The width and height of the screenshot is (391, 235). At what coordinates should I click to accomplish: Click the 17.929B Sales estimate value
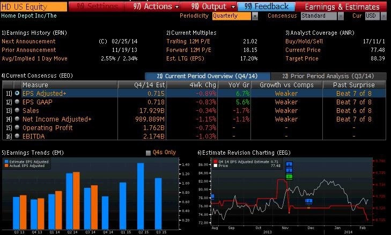(x=152, y=110)
